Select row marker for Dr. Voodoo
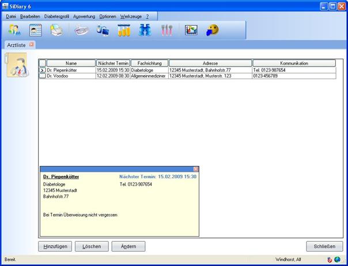 [43, 76]
